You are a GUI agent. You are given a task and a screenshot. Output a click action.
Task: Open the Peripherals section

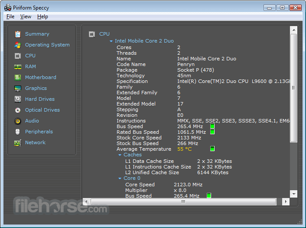(39, 132)
